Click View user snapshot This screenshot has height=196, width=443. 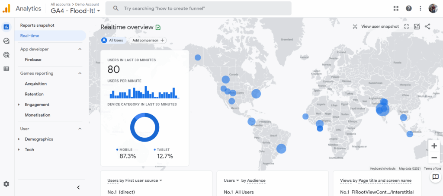pyautogui.click(x=376, y=27)
